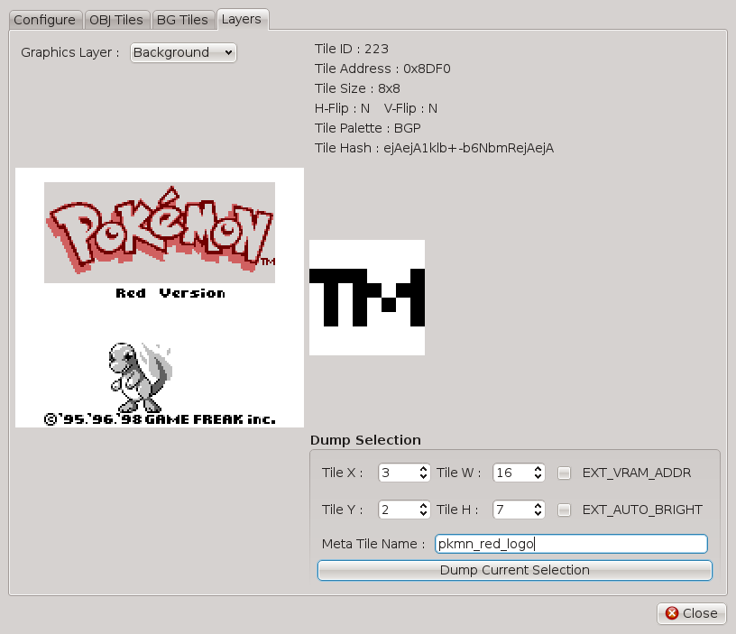Increase Tile X with up arrow
The image size is (736, 634).
pyautogui.click(x=423, y=469)
